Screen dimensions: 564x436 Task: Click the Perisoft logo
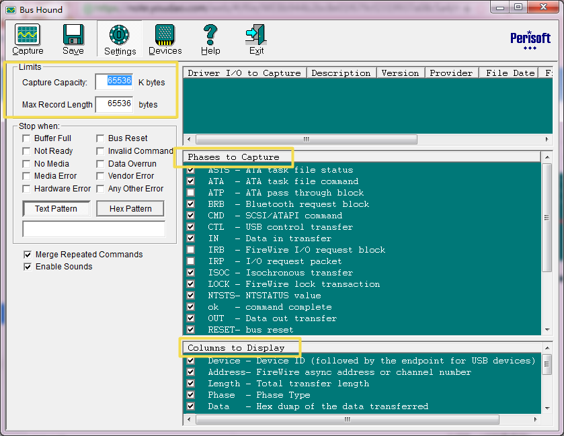(x=530, y=40)
